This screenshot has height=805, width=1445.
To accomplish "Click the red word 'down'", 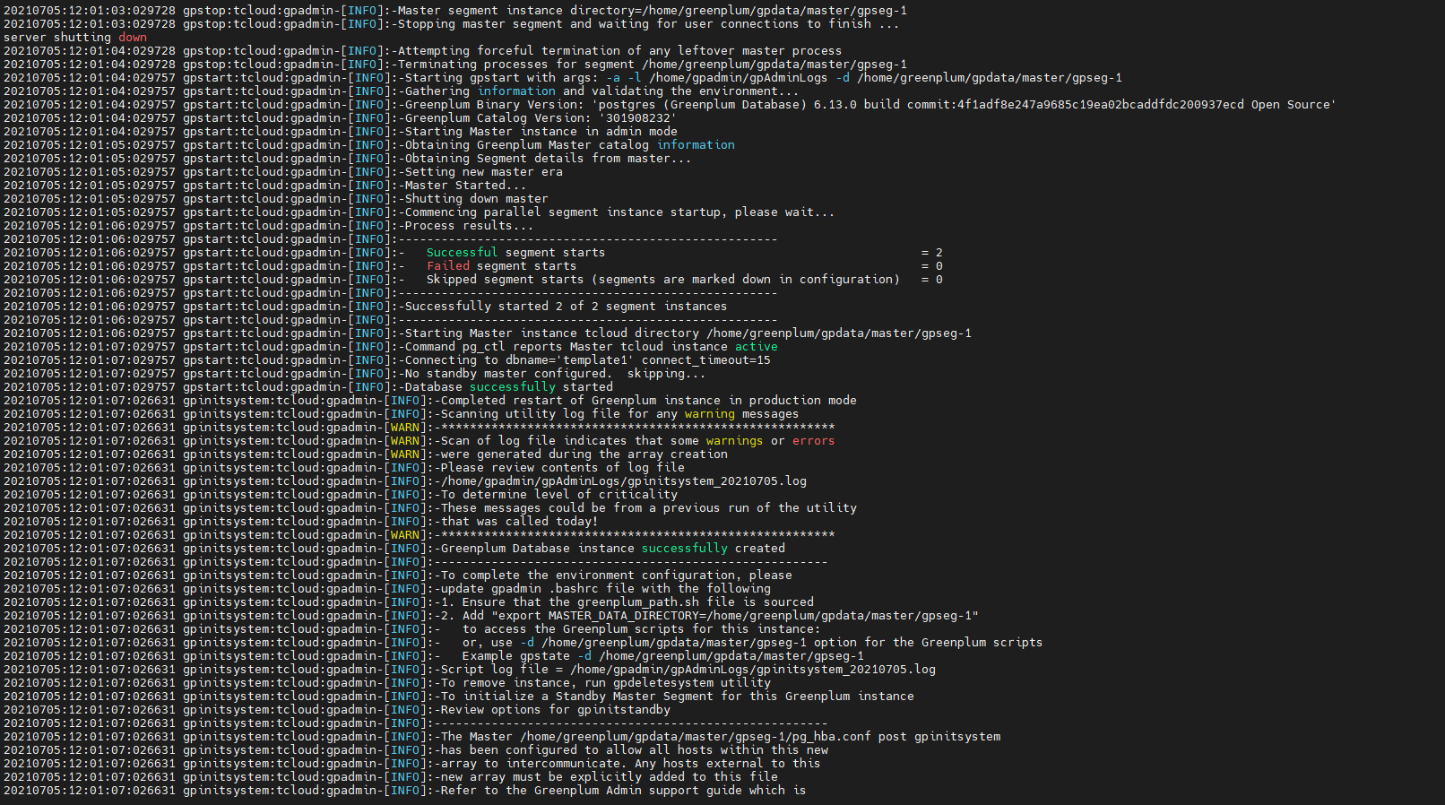I will pyautogui.click(x=133, y=37).
